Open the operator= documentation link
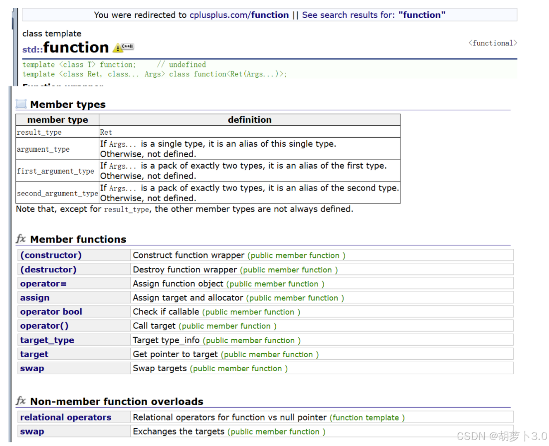Screen dimensions: 549x446 (43, 284)
